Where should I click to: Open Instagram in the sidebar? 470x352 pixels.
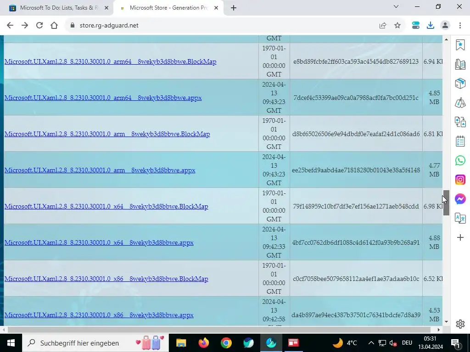pos(460,180)
